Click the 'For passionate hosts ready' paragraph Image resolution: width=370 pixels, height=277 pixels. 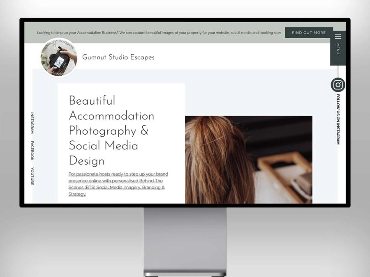(x=118, y=184)
